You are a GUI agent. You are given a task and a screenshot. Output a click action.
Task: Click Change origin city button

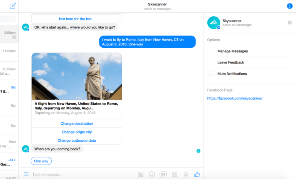coord(77,132)
